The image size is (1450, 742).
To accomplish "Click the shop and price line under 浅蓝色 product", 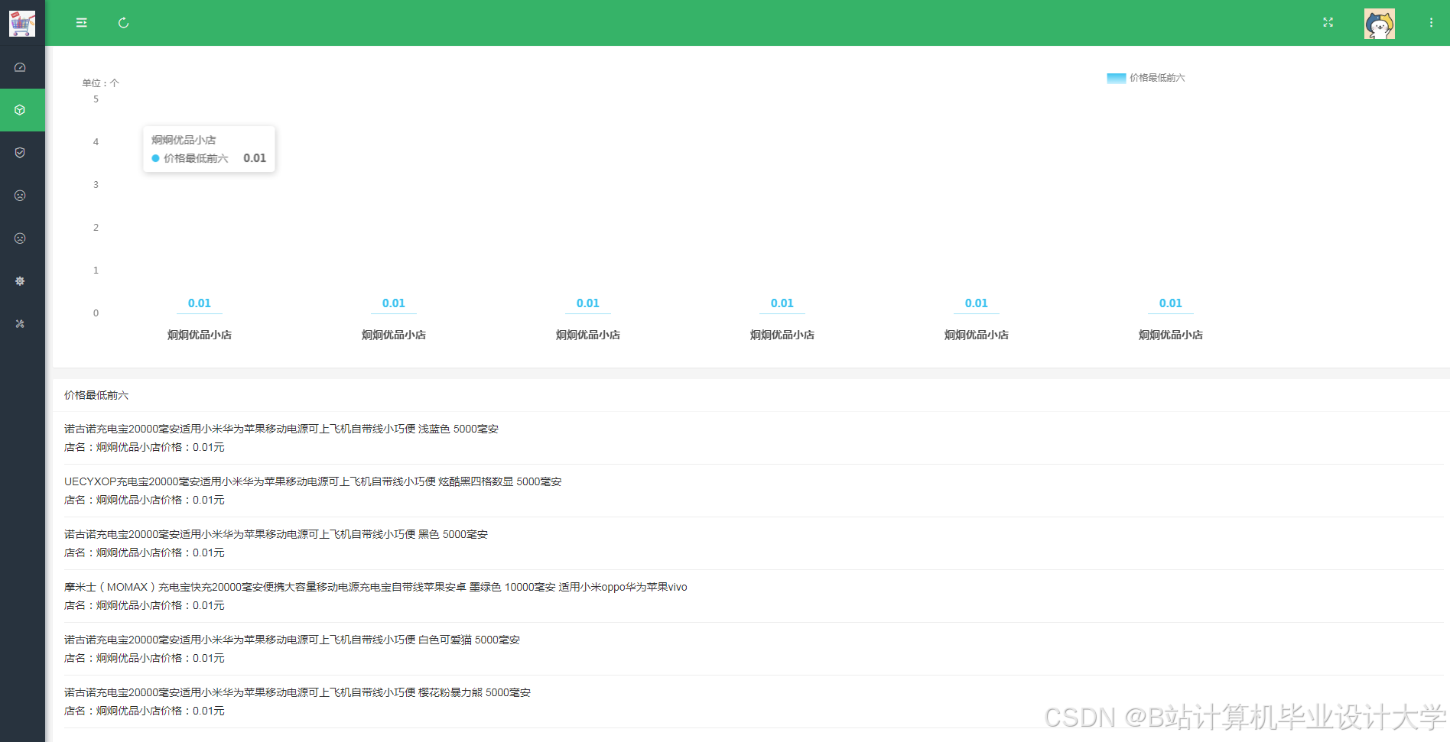I will pyautogui.click(x=145, y=447).
